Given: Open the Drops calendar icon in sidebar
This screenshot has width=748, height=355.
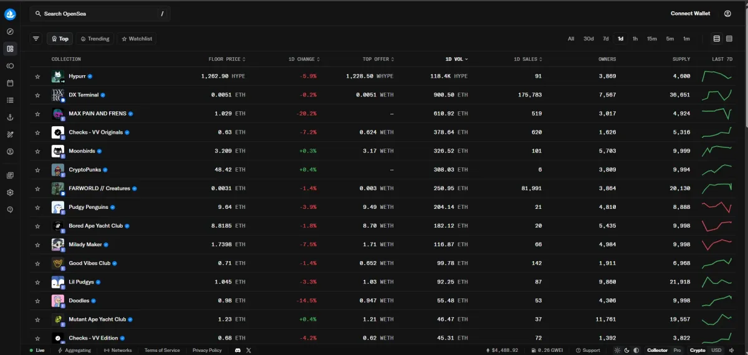Looking at the screenshot, I should pyautogui.click(x=10, y=83).
